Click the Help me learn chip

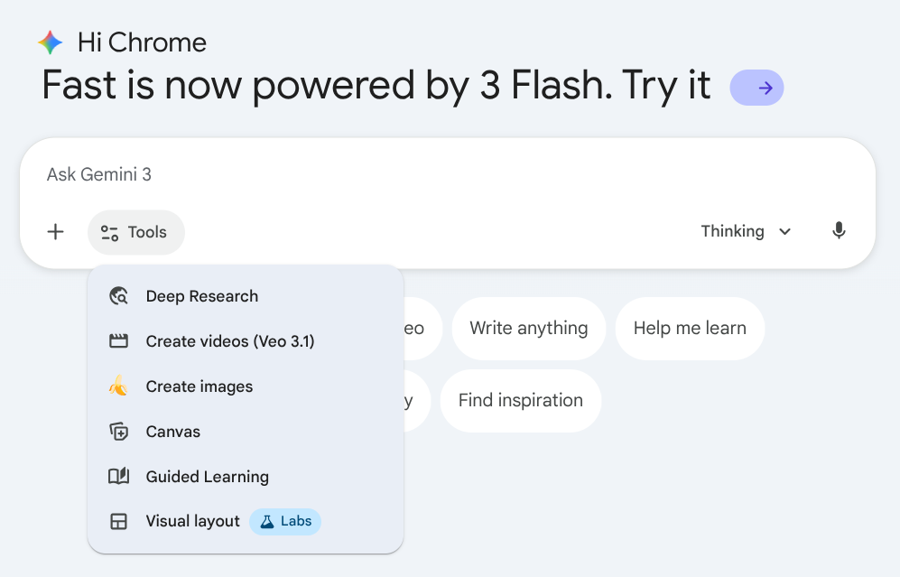690,329
